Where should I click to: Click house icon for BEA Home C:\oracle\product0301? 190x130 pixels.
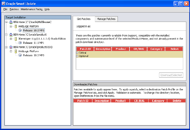click(x=11, y=47)
